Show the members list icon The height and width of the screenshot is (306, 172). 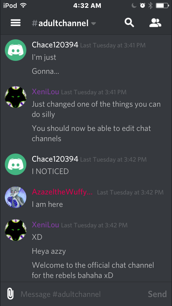155,23
